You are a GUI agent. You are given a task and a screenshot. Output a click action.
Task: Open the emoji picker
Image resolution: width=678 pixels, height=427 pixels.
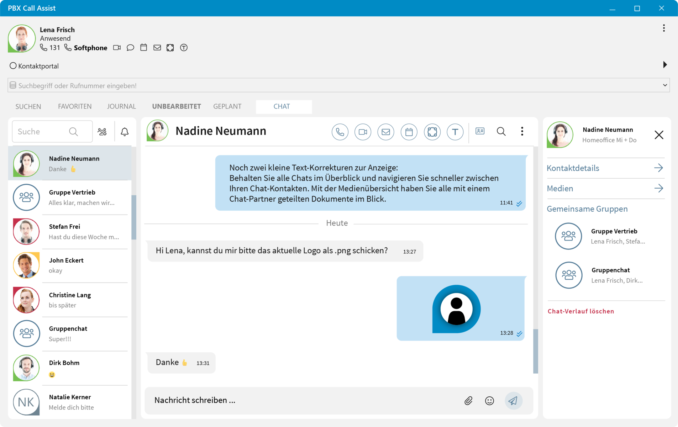point(489,401)
